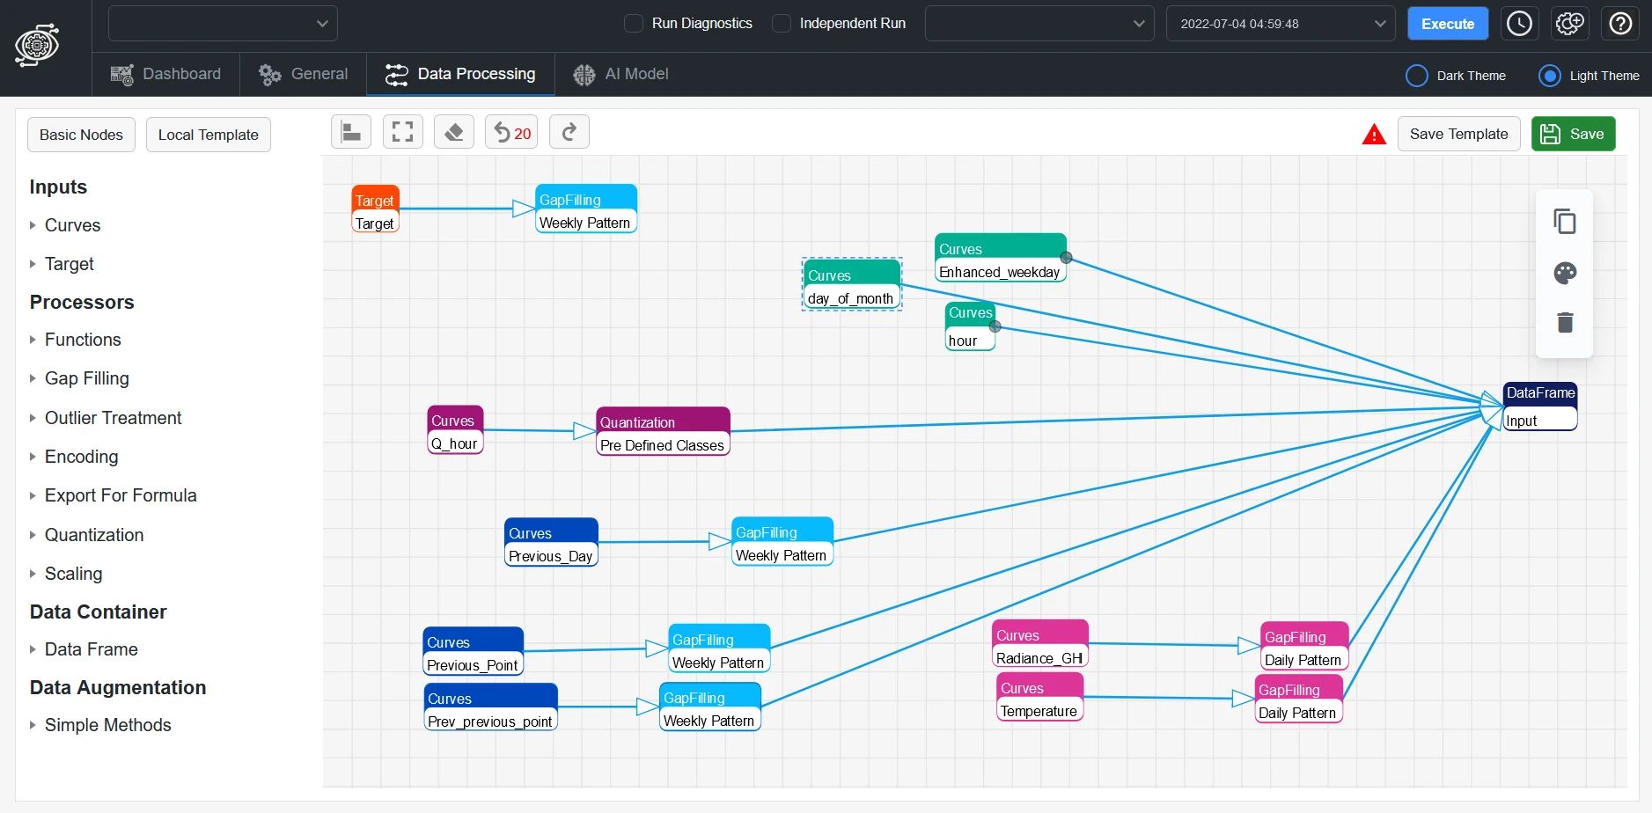Click the Execute button
Image resolution: width=1652 pixels, height=813 pixels.
coord(1448,24)
